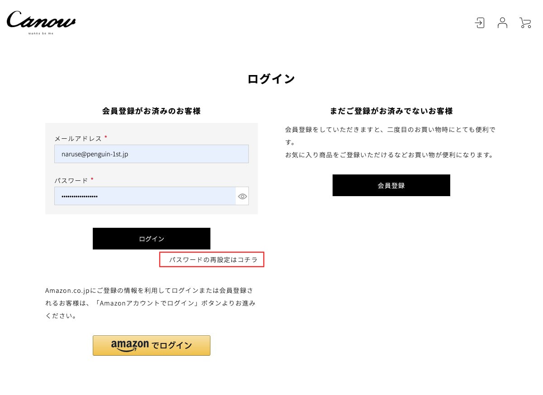543x395 pixels.
Task: Click the red asterisk beside パスワード
Action: pos(92,179)
